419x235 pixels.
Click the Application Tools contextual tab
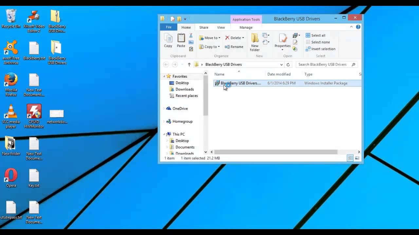(x=246, y=19)
